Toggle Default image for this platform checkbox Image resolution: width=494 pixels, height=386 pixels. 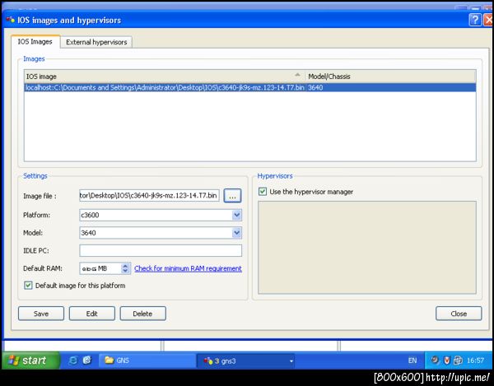28,286
